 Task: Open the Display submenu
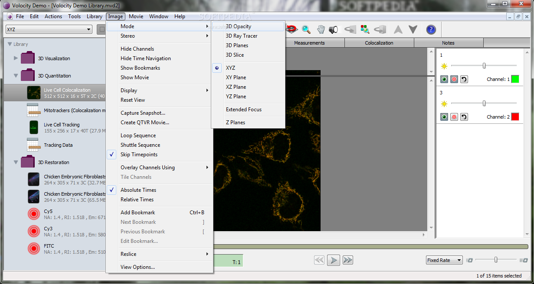(x=159, y=90)
